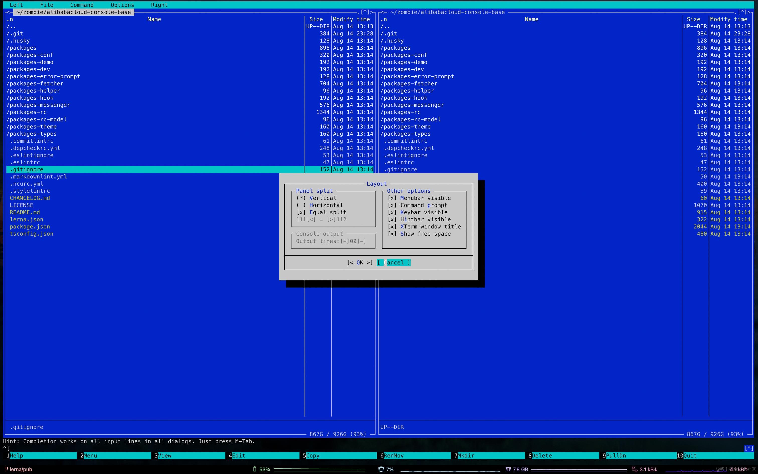Click the network icon beside 3.1 kB
The image size is (758, 474).
(x=634, y=469)
